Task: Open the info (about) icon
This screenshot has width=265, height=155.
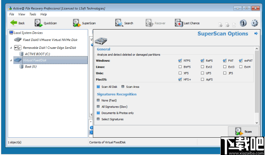Action: click(243, 23)
